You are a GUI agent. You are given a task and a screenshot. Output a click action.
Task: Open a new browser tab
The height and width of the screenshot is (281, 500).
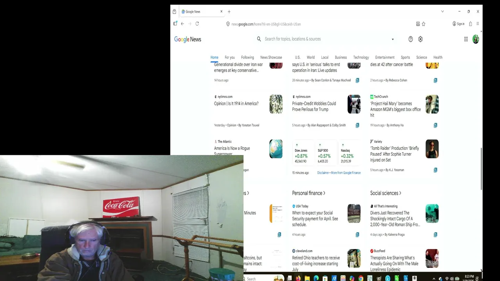pyautogui.click(x=229, y=12)
